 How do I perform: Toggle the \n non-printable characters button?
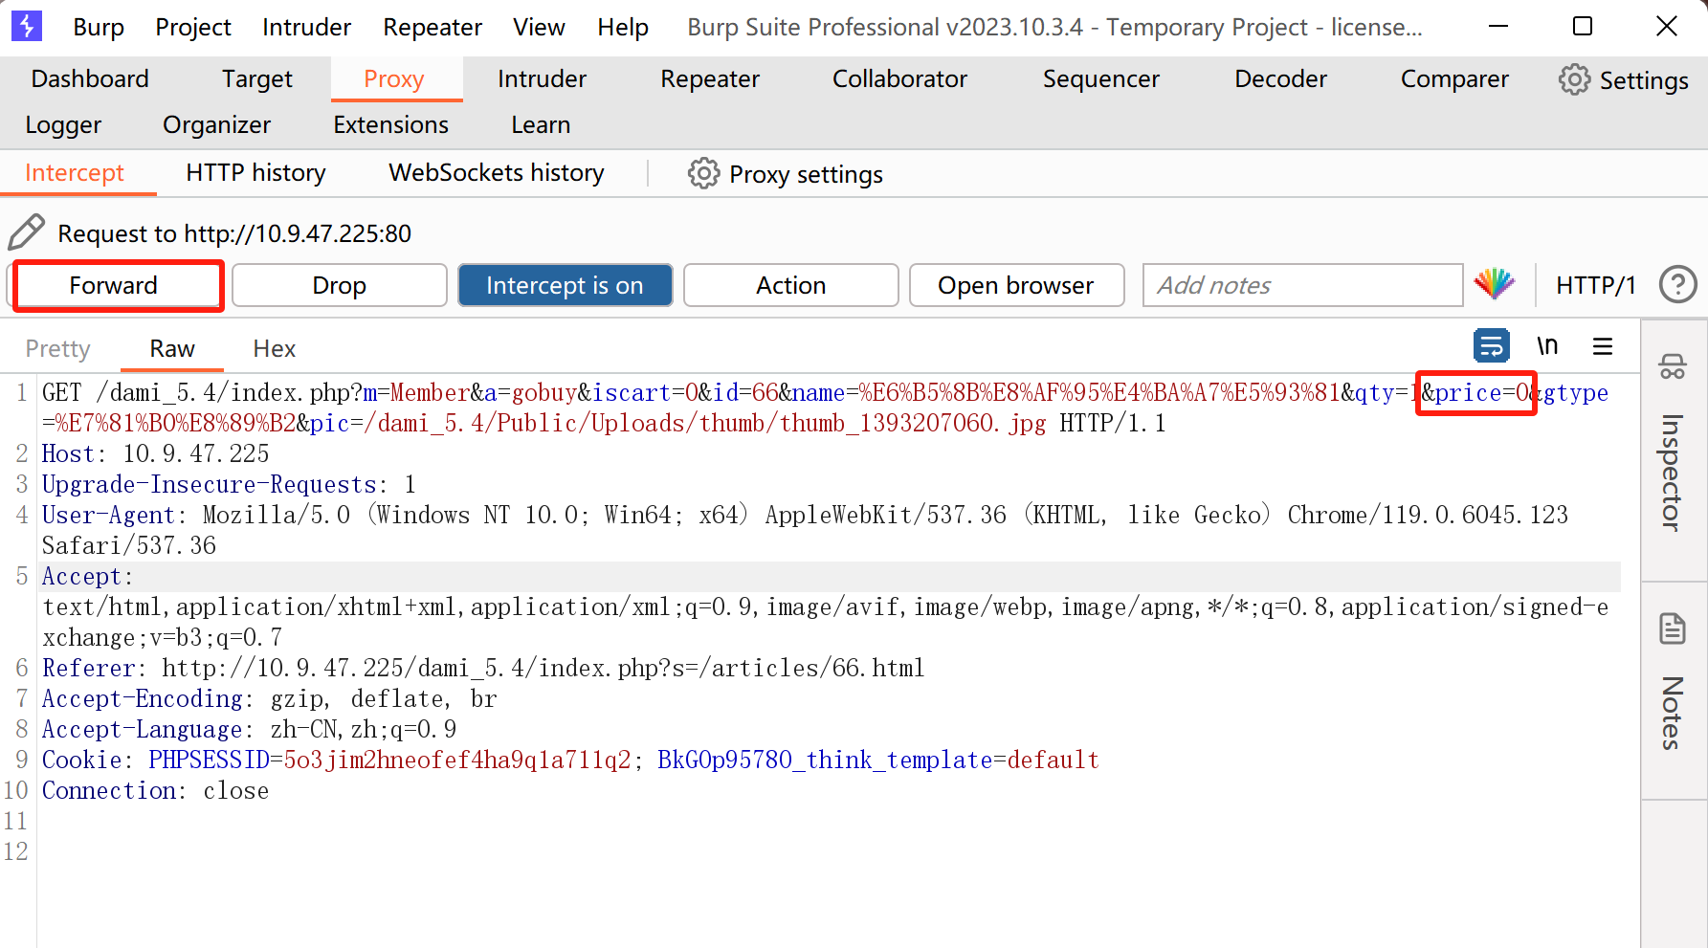[x=1547, y=345]
